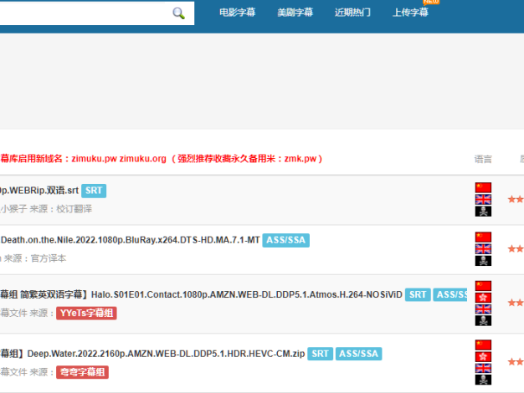Click China flag on Death.on.the.Nile row

(483, 237)
